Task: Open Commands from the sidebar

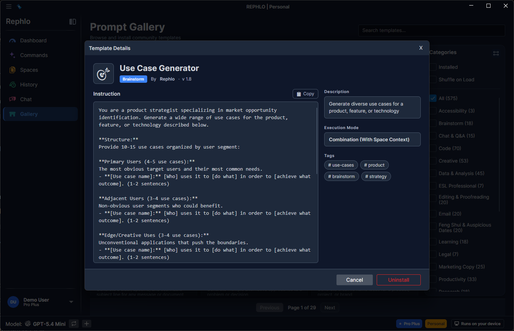Action: 40,55
